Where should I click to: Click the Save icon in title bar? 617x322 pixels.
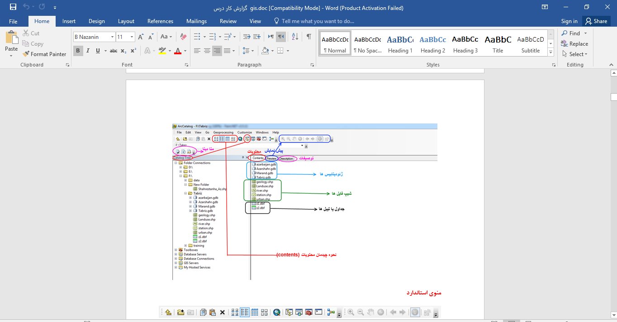point(13,7)
